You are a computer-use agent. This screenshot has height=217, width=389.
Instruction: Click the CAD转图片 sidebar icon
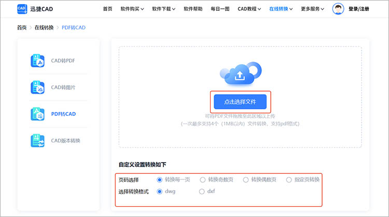coord(37,87)
